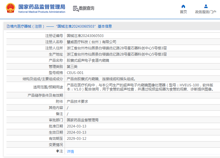220x158 pixels.
Task: Click National Medical Products Administration English subtitle
Action: click(x=42, y=12)
